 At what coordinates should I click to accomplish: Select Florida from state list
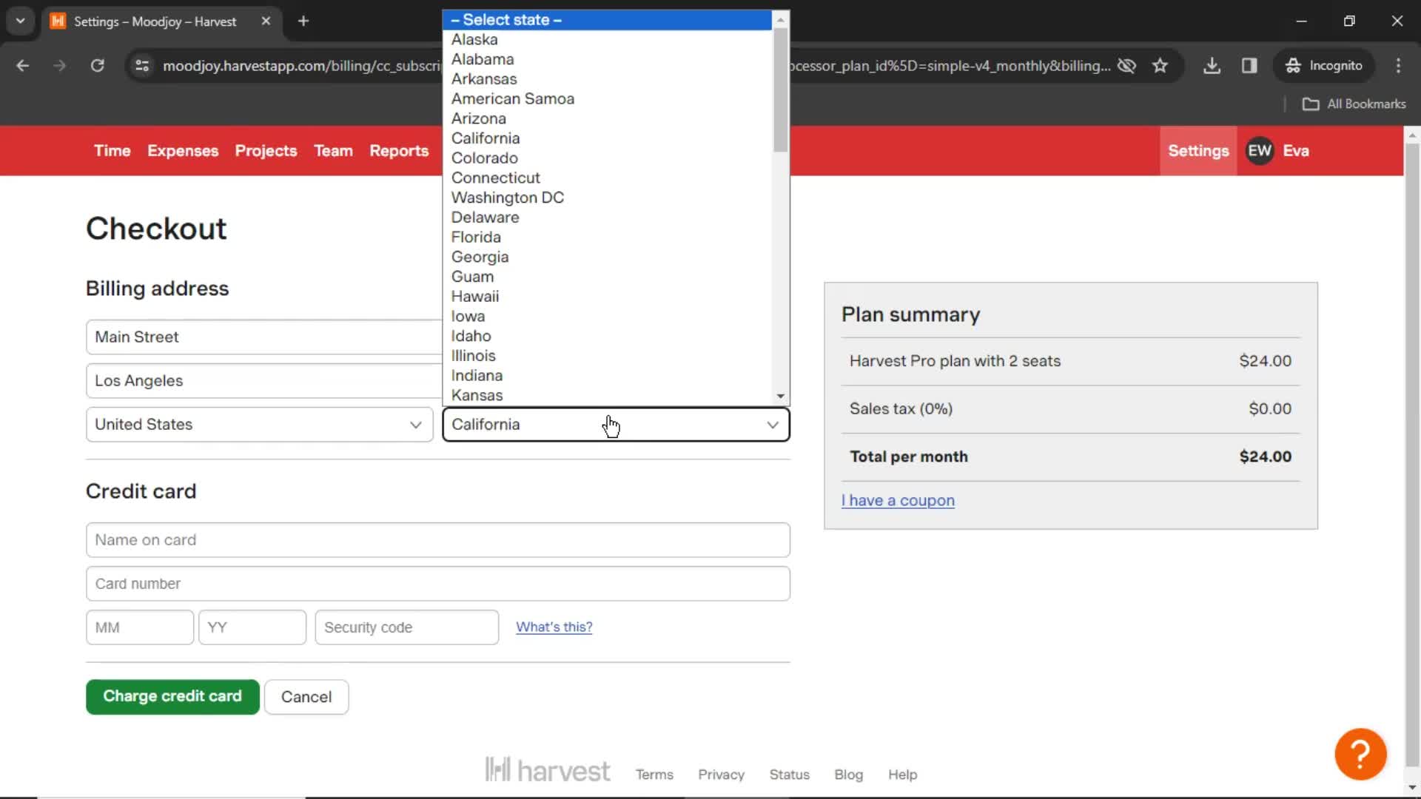[475, 236]
